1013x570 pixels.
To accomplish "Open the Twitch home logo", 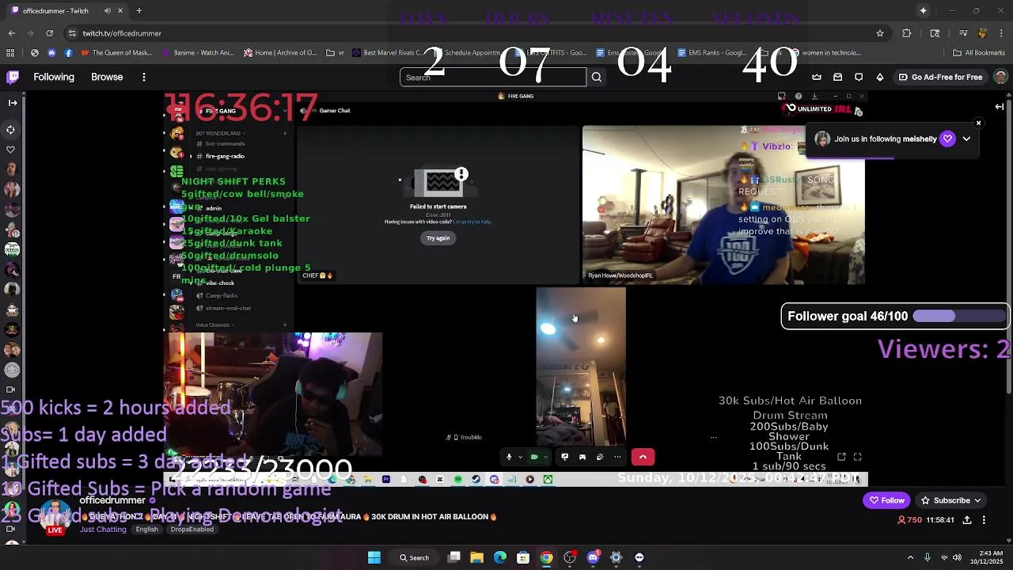I will click(13, 77).
